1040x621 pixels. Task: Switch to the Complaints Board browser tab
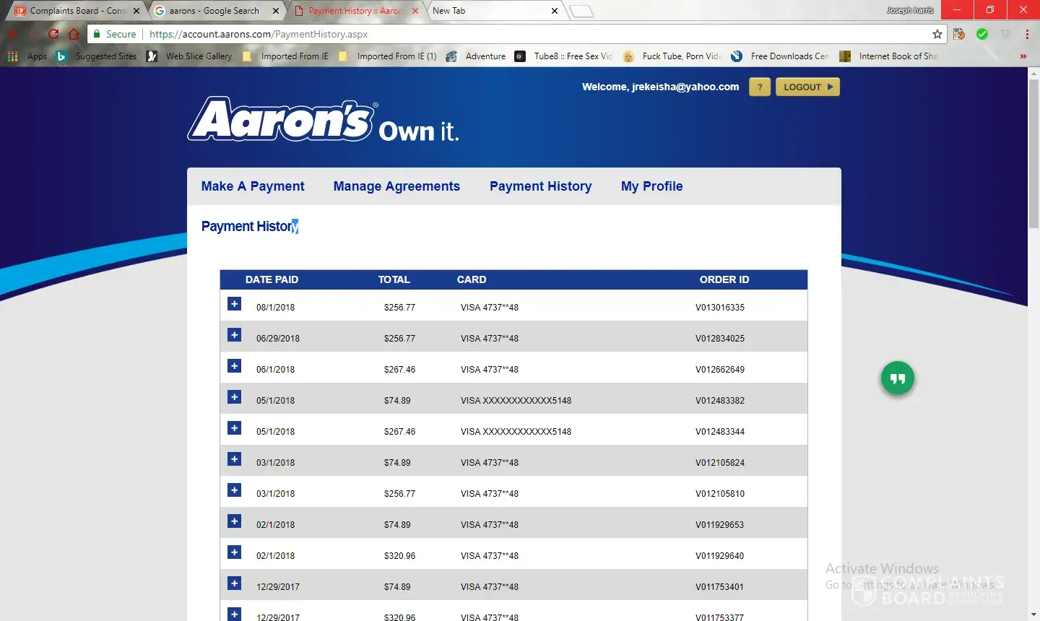pos(76,11)
